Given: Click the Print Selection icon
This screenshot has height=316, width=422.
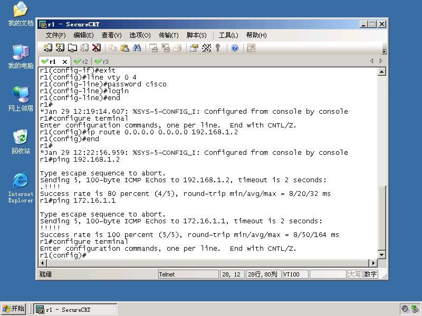Looking at the screenshot, I should click(x=166, y=48).
